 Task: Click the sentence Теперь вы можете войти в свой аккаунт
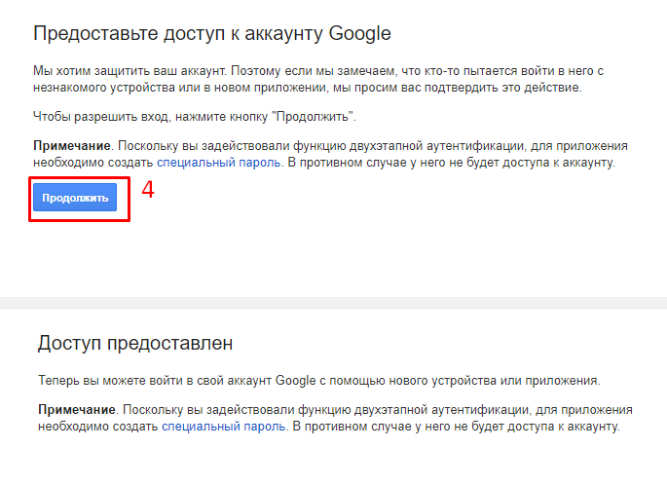[319, 381]
